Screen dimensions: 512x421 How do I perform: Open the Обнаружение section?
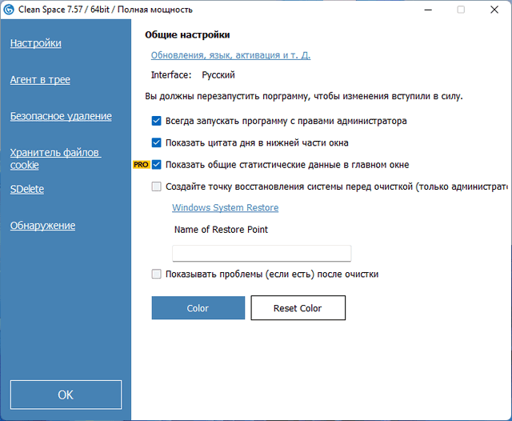point(42,226)
